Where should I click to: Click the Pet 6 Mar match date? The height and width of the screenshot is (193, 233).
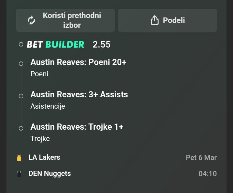(x=201, y=158)
